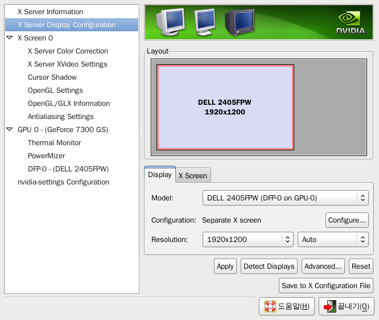Click the red arrow quit icon

coord(329,306)
